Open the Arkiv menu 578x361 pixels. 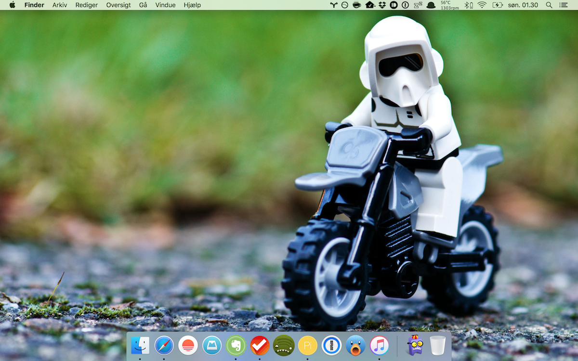point(60,5)
